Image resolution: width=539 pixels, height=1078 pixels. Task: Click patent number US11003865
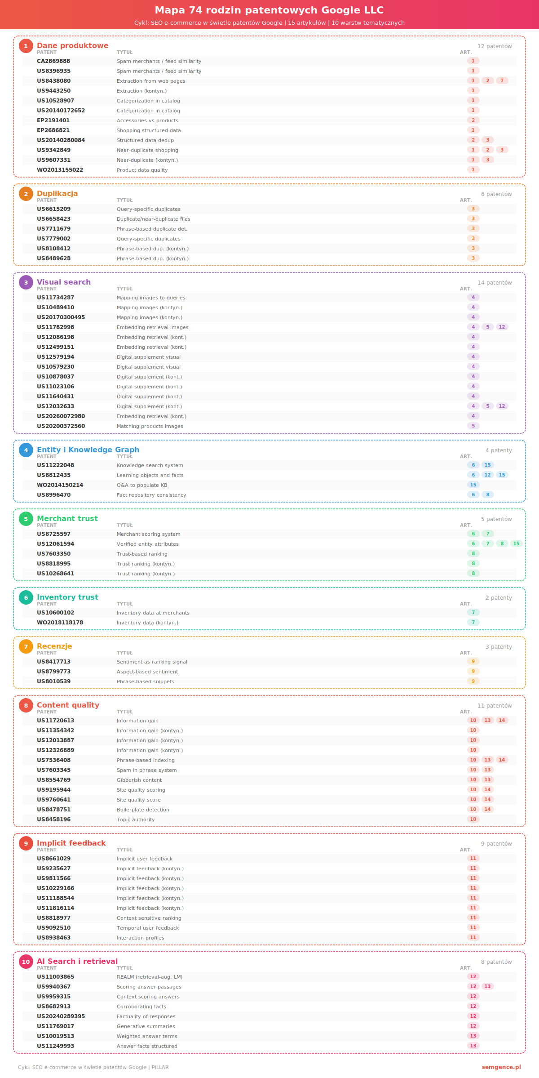pyautogui.click(x=55, y=977)
